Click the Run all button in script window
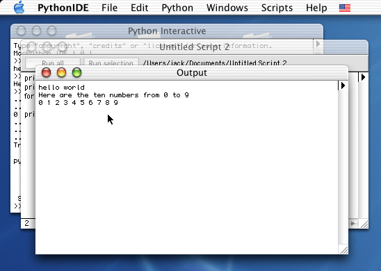Viewport: 381px width, 271px height. click(x=53, y=63)
